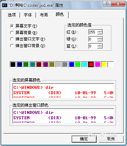Pick the bright blue color swatch
The image size is (127, 146).
tap(72, 64)
